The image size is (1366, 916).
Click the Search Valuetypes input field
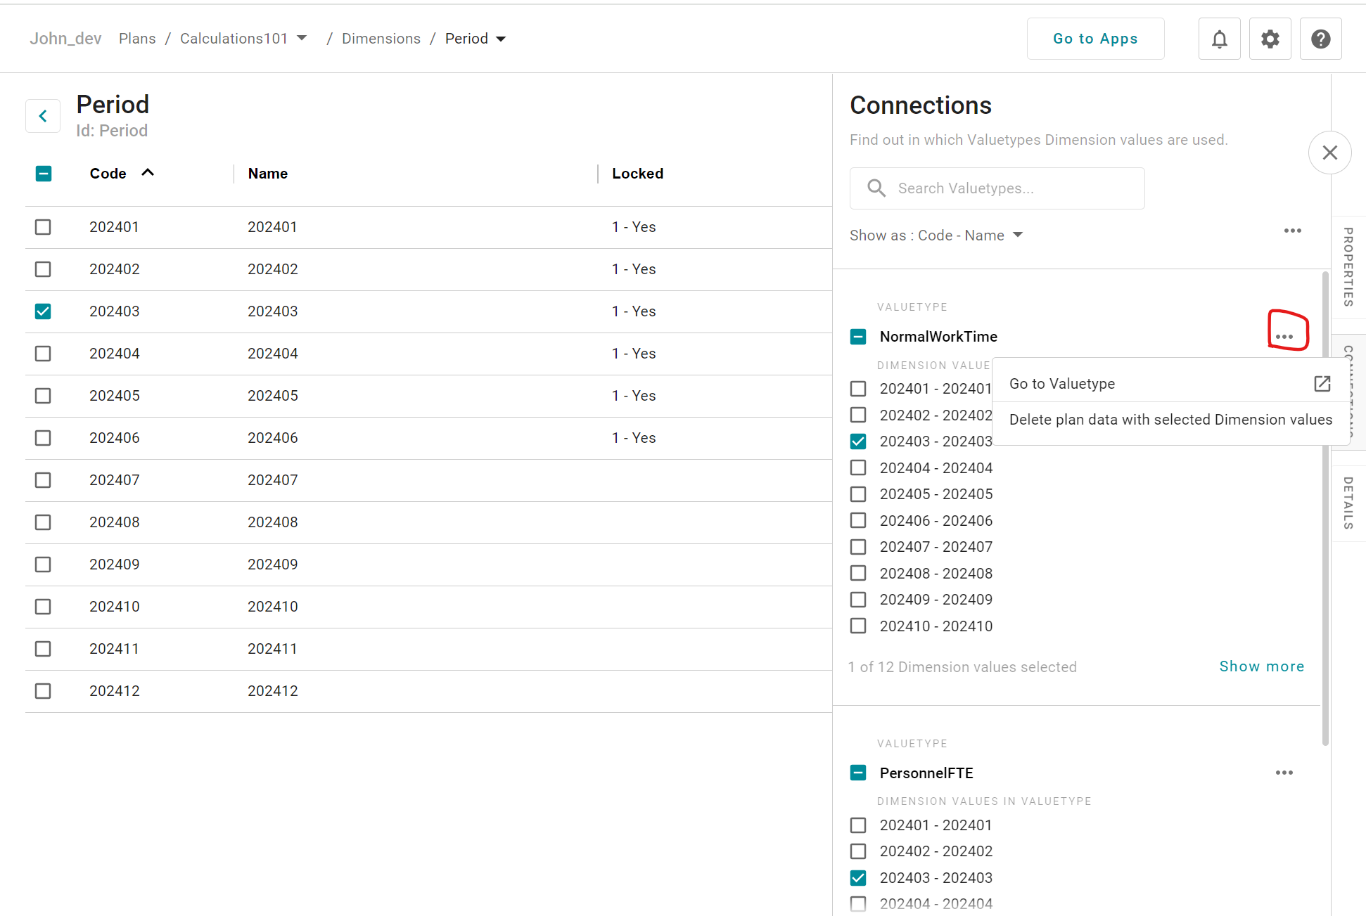(997, 188)
